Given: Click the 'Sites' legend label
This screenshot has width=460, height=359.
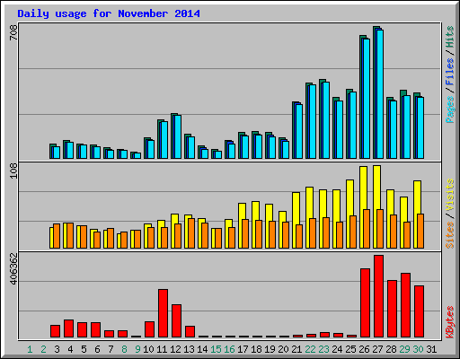Looking at the screenshot, I should [x=450, y=235].
